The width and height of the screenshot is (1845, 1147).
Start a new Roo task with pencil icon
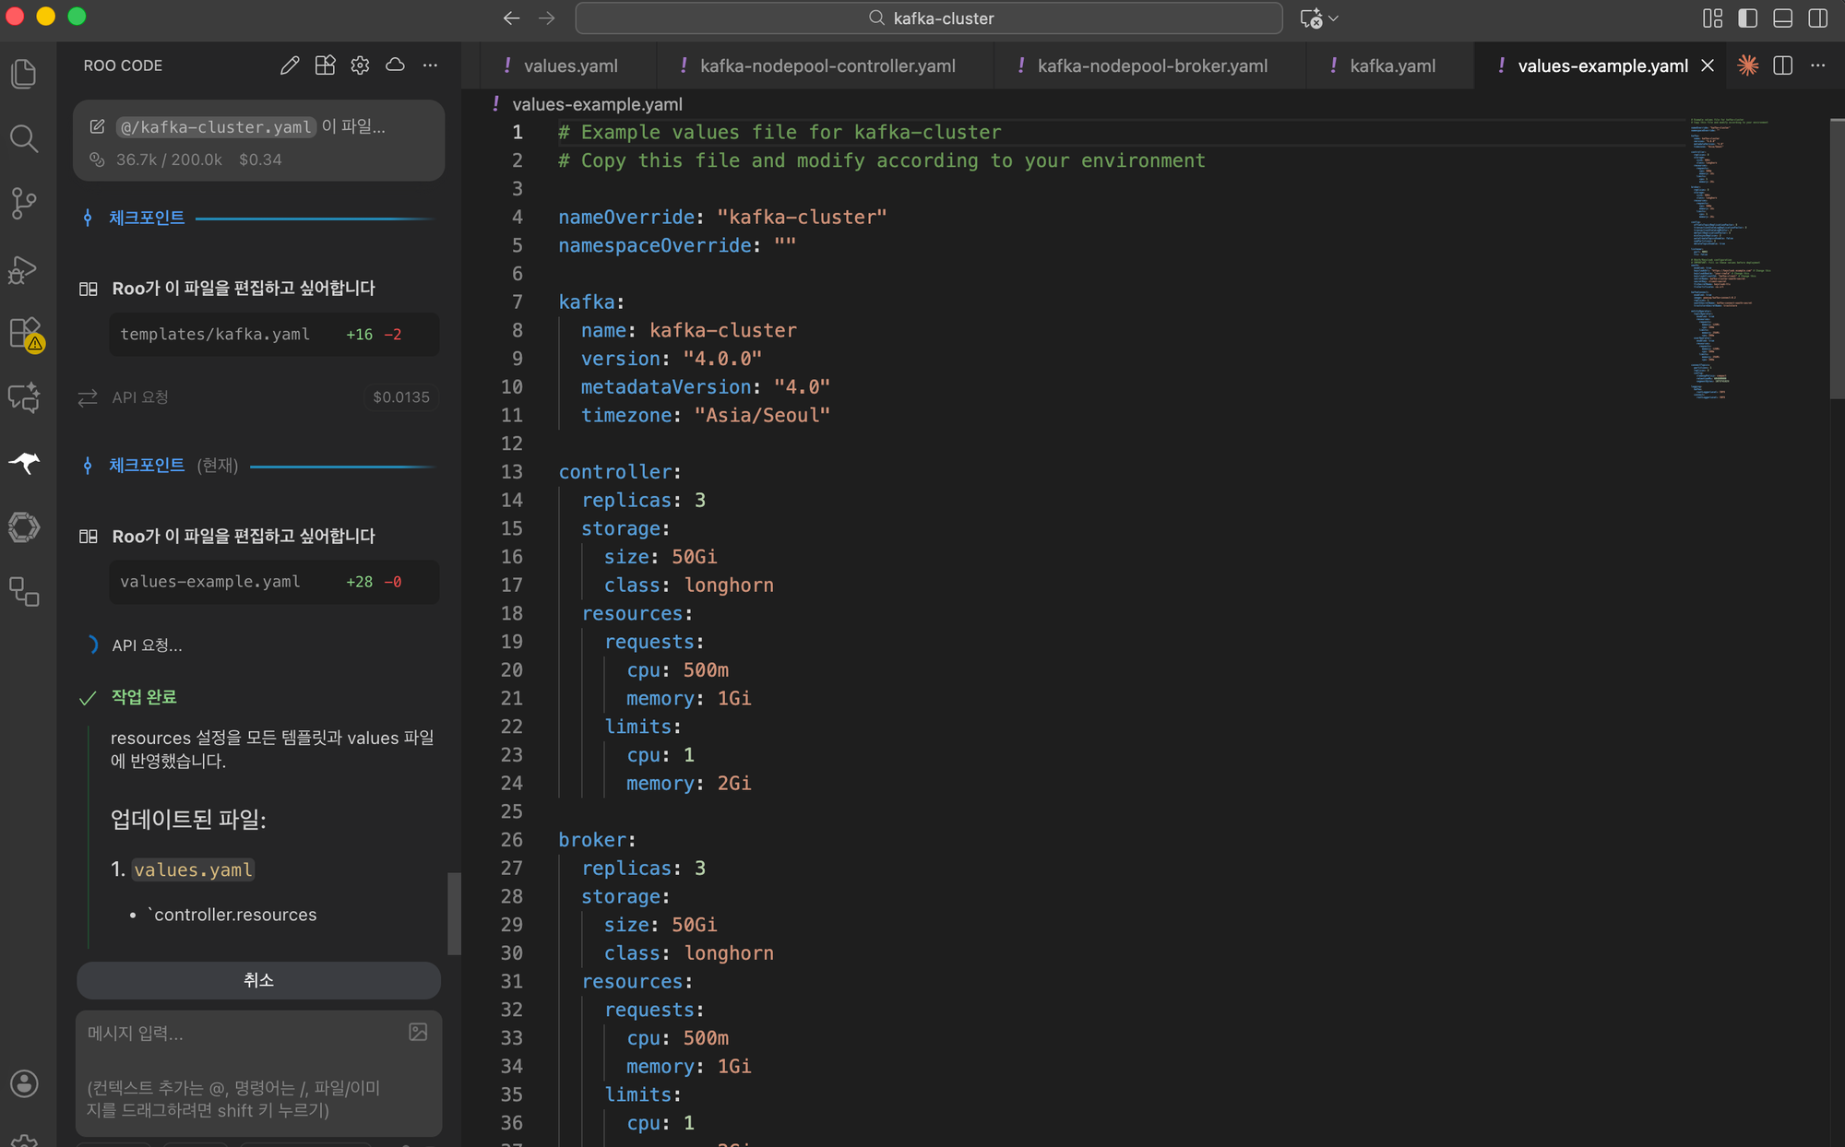pyautogui.click(x=290, y=65)
